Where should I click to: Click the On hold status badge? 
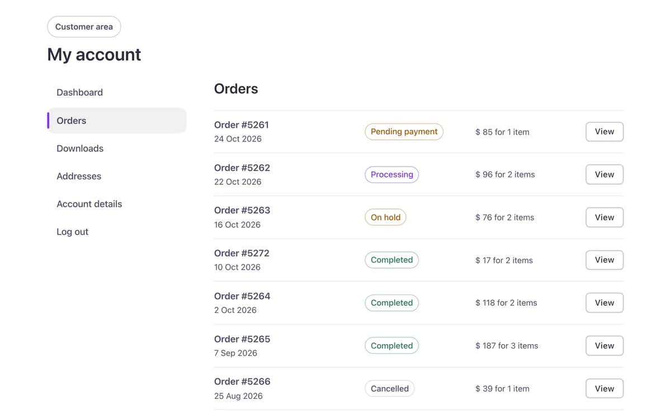point(386,217)
